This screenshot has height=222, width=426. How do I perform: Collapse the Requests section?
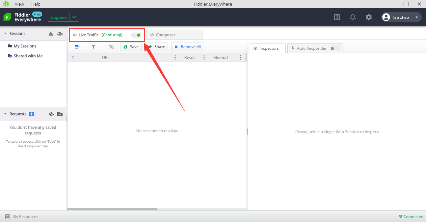[5, 114]
